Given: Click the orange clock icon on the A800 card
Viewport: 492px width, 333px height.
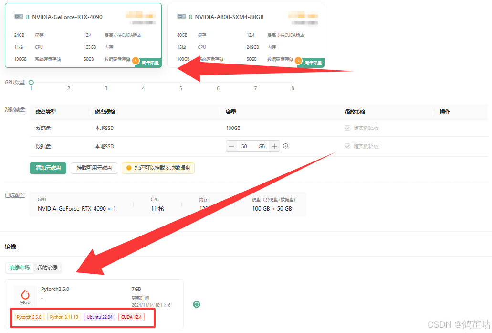Looking at the screenshot, I should pyautogui.click(x=298, y=61).
